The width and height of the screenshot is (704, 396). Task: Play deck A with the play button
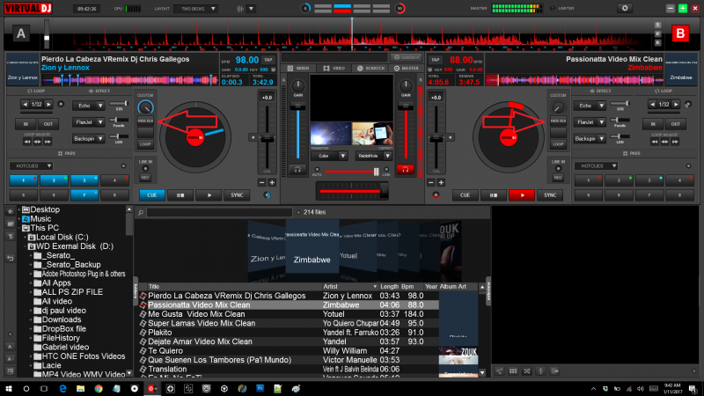point(209,195)
